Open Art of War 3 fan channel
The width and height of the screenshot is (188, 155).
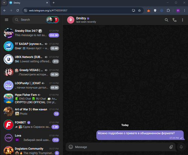coord(31,111)
